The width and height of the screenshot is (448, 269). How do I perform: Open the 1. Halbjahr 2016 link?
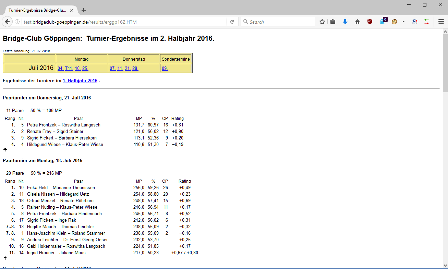[x=80, y=81]
